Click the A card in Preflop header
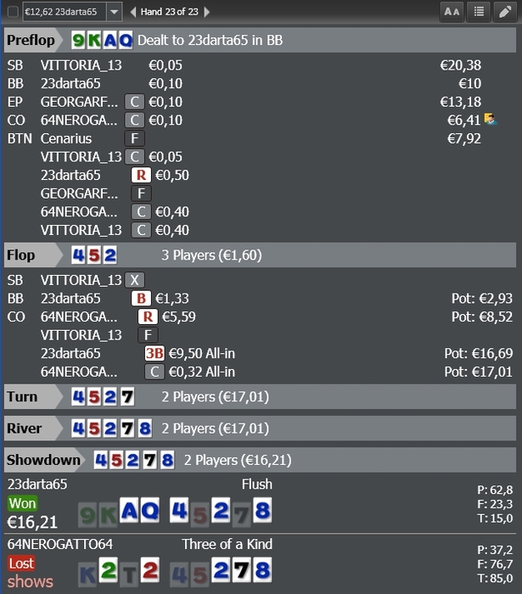The image size is (522, 594). point(109,40)
